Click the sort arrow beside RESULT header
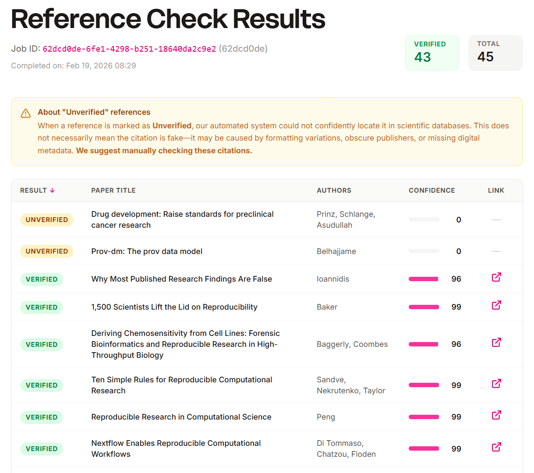 [x=53, y=191]
